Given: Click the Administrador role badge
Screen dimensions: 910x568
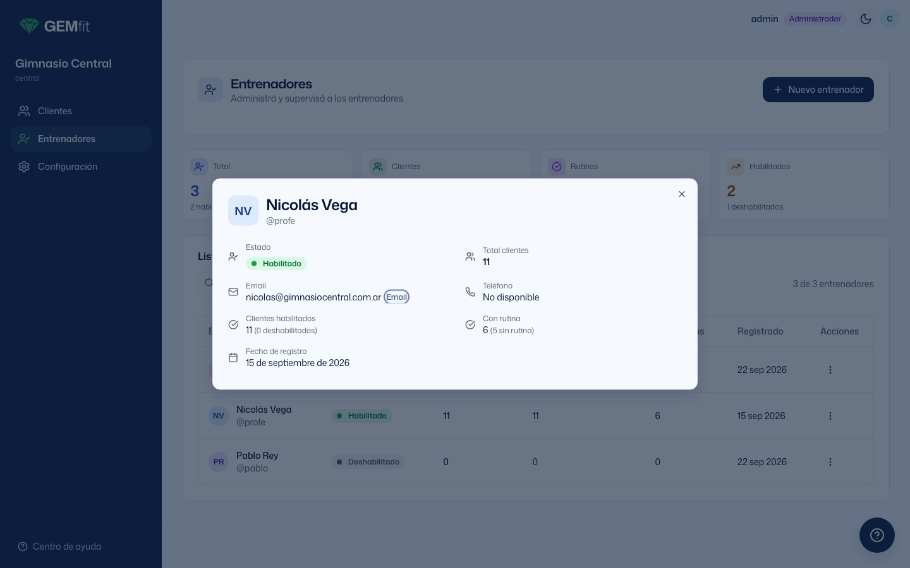Looking at the screenshot, I should (x=815, y=19).
